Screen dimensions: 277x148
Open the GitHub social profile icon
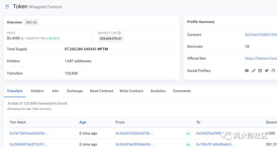click(273, 71)
